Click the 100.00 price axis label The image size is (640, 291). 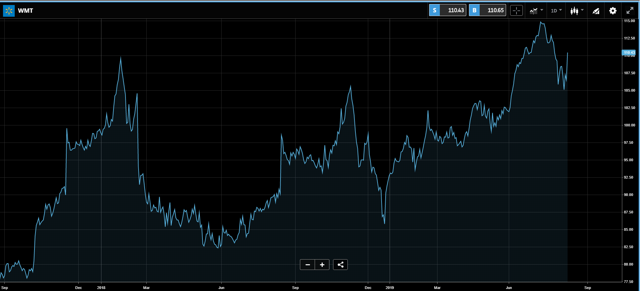click(x=629, y=125)
